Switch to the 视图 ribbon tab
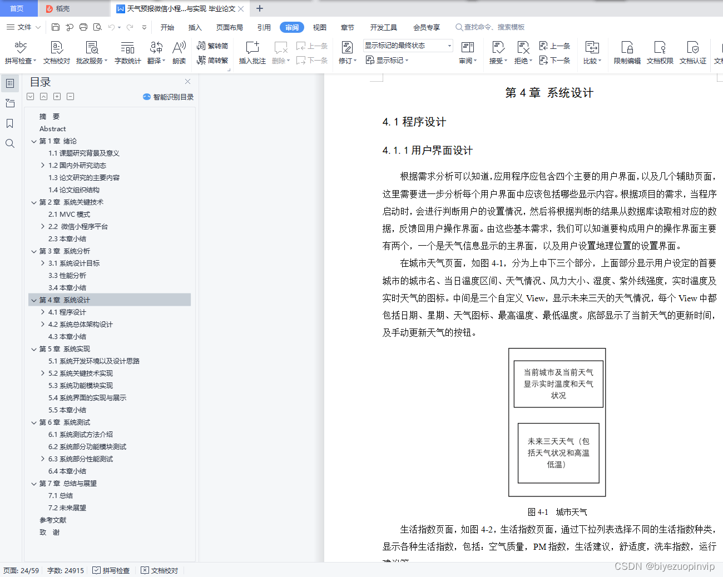723x577 pixels. pos(319,27)
